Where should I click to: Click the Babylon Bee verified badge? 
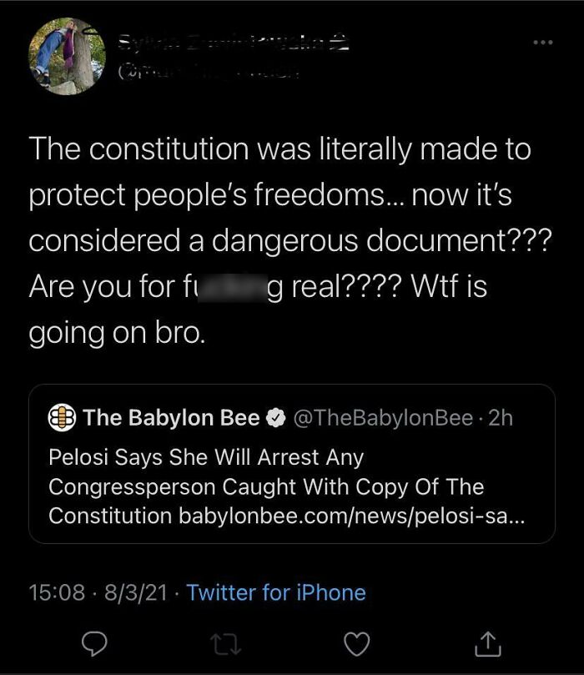pyautogui.click(x=274, y=418)
